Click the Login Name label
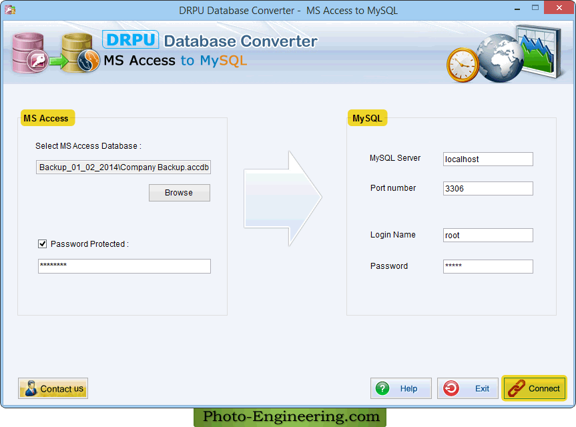 [x=392, y=235]
